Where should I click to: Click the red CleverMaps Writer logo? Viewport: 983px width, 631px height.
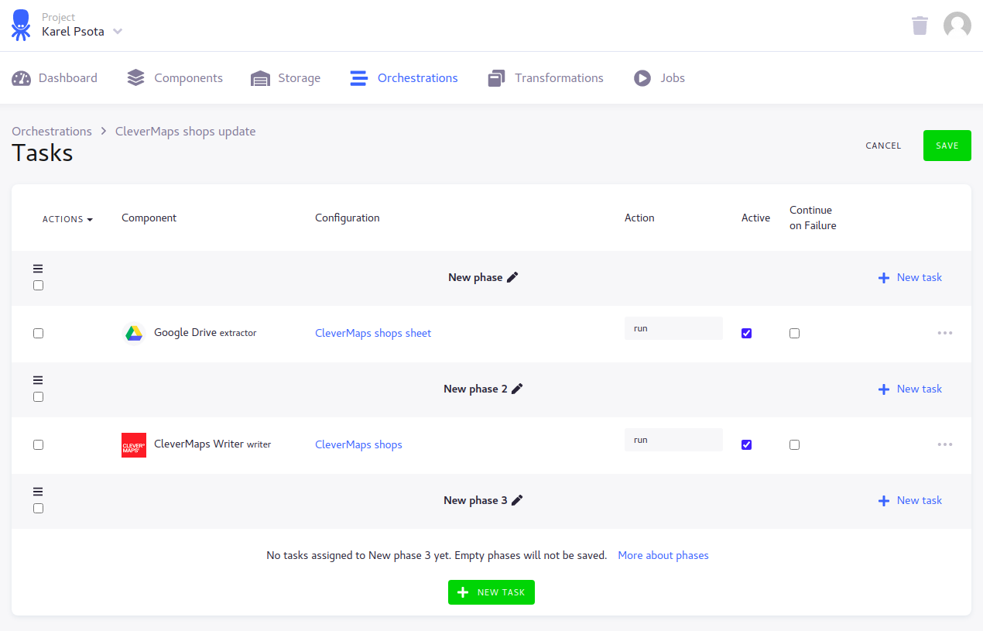click(134, 445)
